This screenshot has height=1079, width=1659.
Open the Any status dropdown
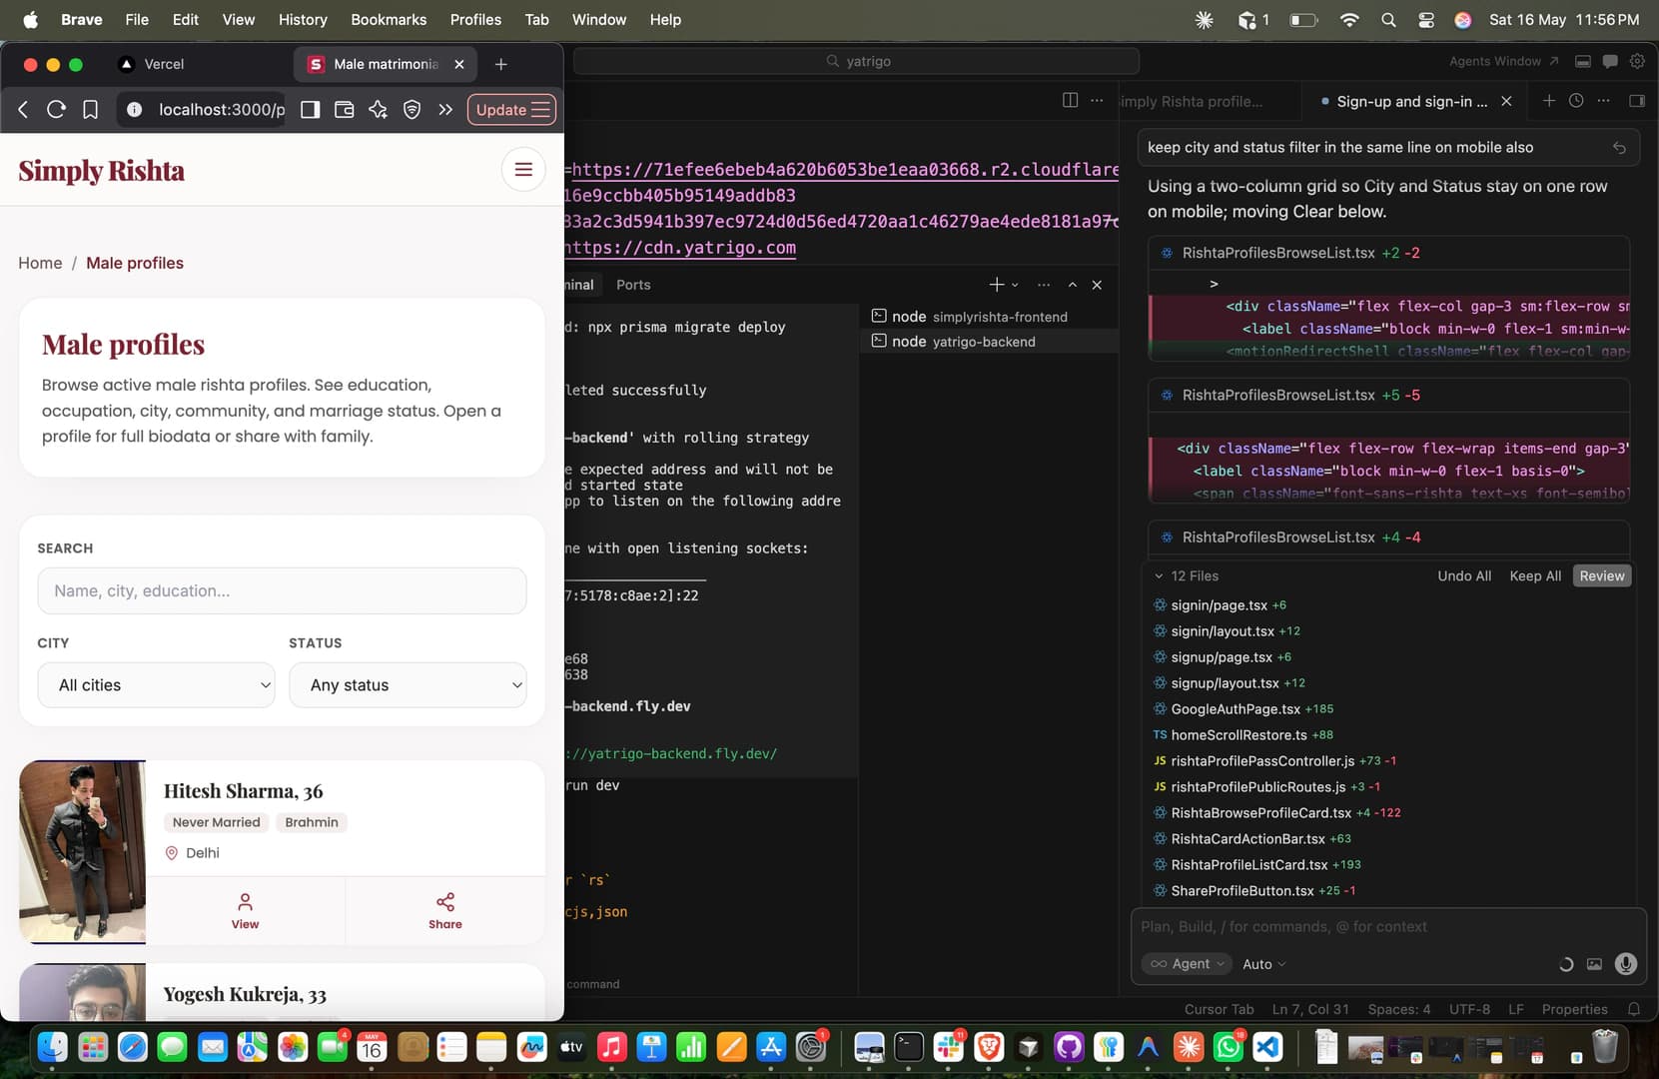tap(408, 685)
